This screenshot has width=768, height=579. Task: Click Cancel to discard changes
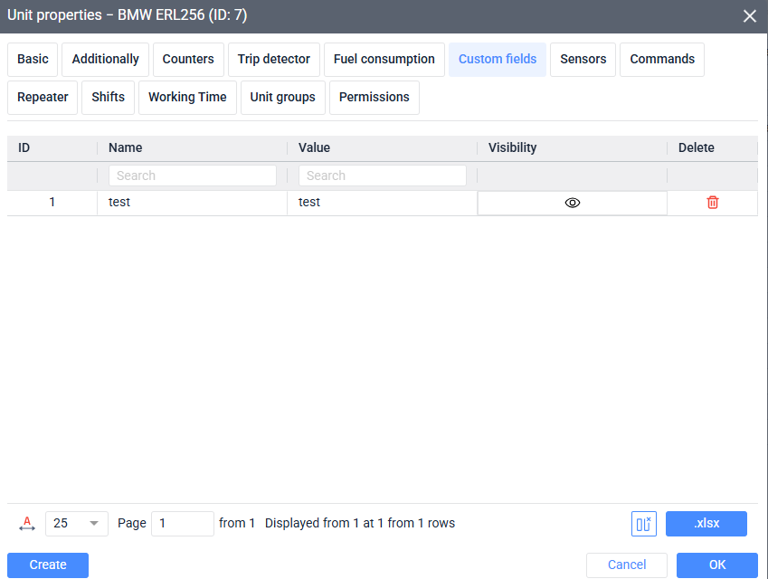(626, 565)
